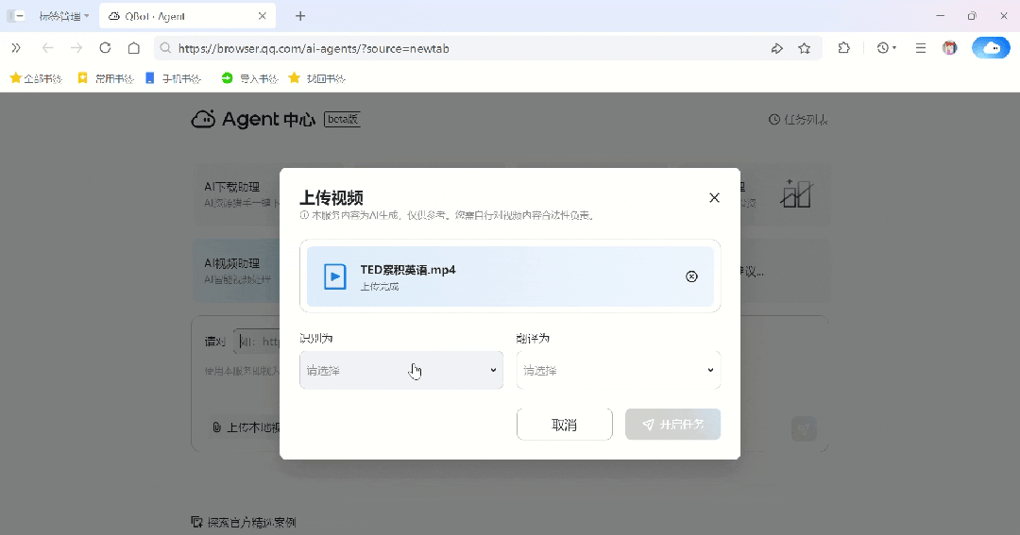The height and width of the screenshot is (535, 1020).
Task: Close the upload video dialog
Action: tap(714, 197)
